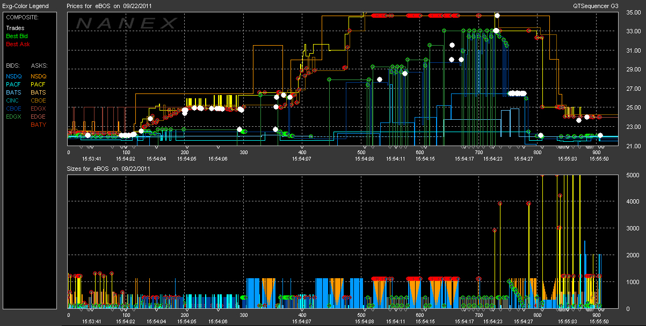646x326 pixels.
Task: Select the 15:54:23 time label under Prices chart
Action: pos(493,158)
